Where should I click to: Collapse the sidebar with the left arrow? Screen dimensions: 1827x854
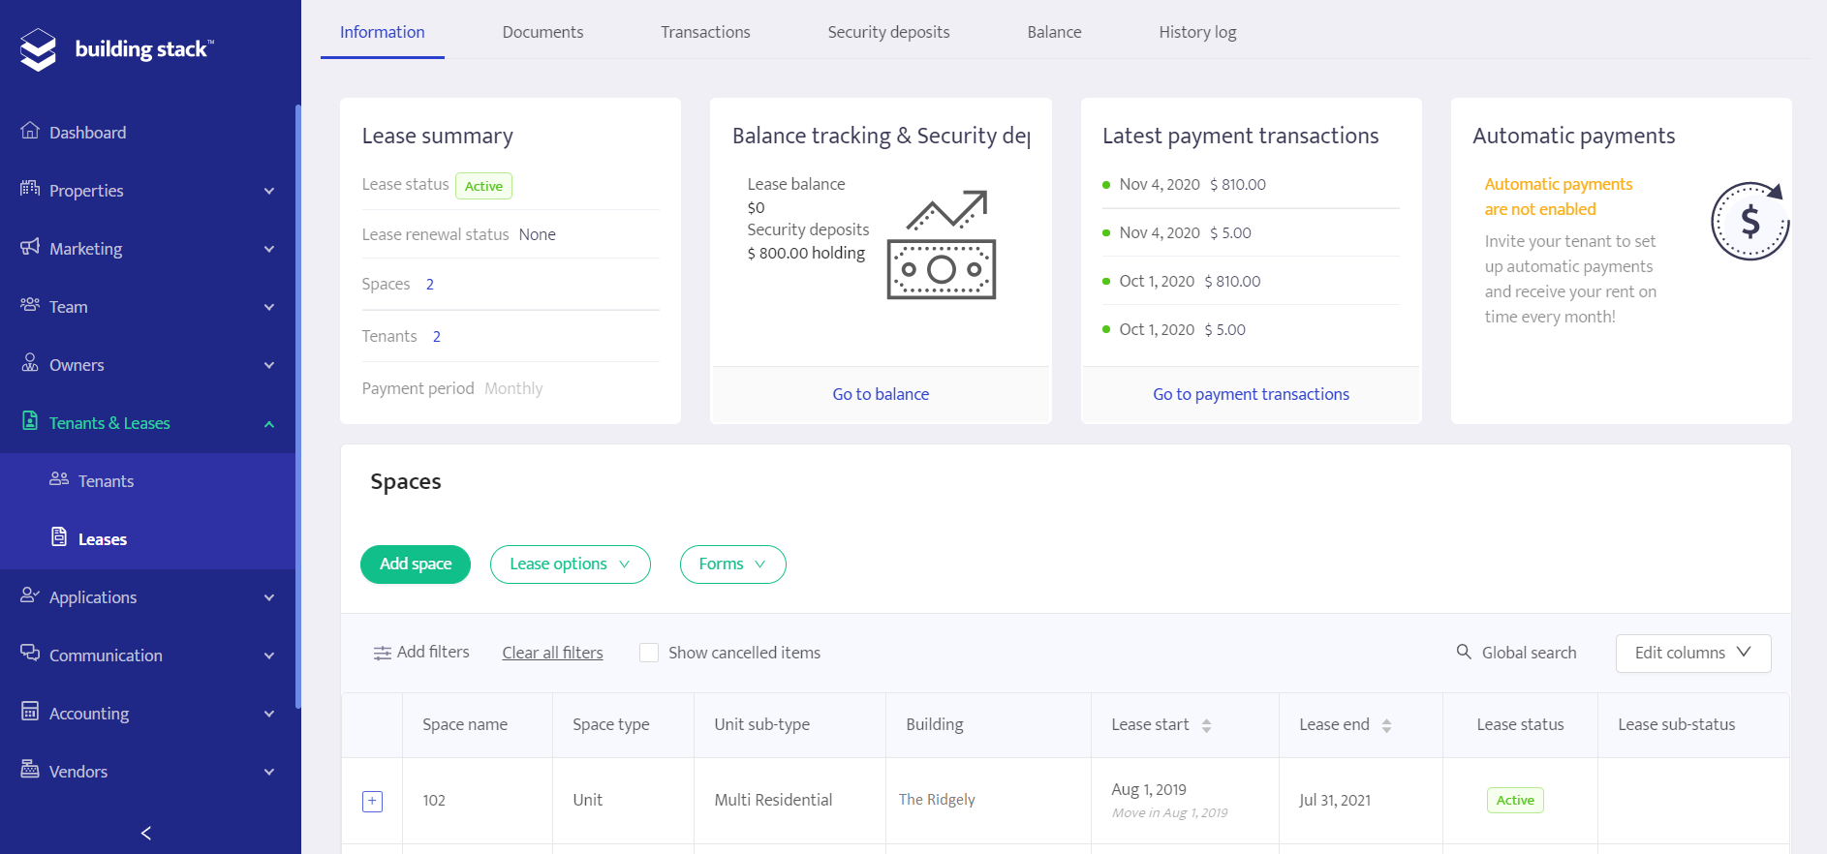(146, 833)
